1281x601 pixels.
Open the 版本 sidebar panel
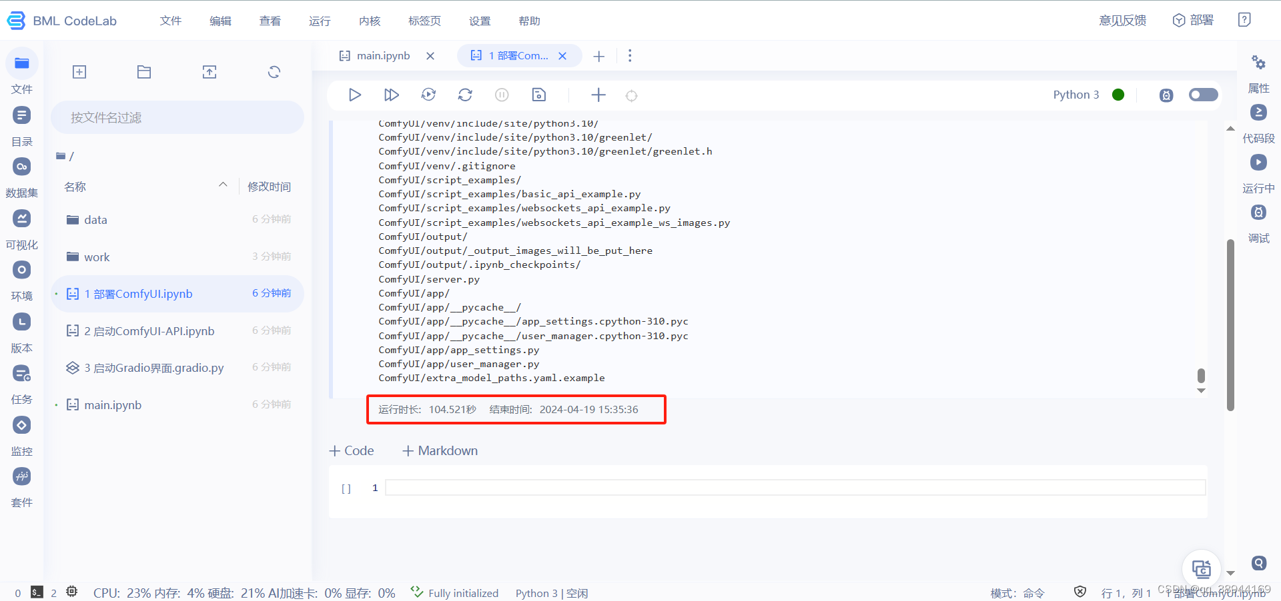click(22, 322)
